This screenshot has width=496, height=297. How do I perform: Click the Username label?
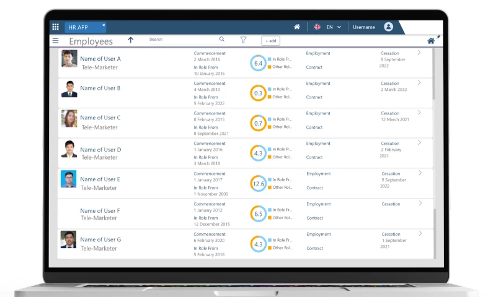coord(364,27)
